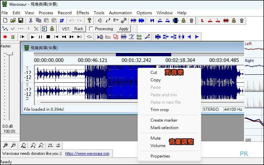Click the red L loop point icon
Viewport: 264px width, 165px height.
pyautogui.click(x=203, y=21)
